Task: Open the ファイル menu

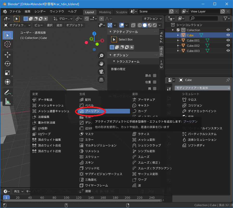Action: [x=15, y=12]
